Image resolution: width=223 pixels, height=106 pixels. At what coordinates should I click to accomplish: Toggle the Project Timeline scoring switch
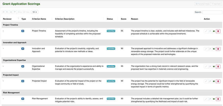pos(214,31)
